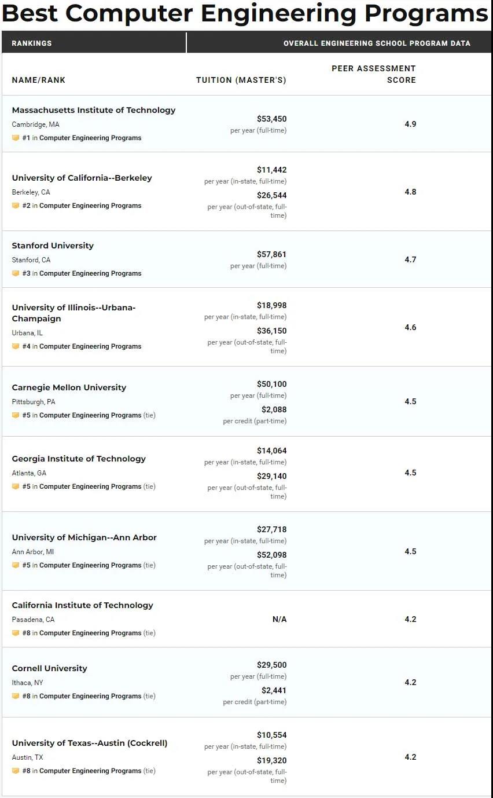Click the rank badge icon under Caltech listing
Screen dimensions: 493x798
pos(16,633)
